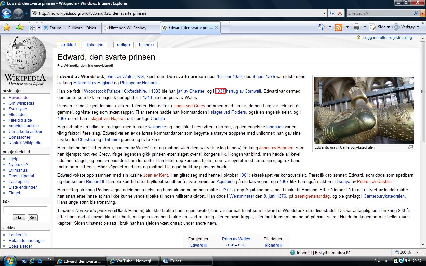Switch to YouTube taskbar window

point(133,261)
